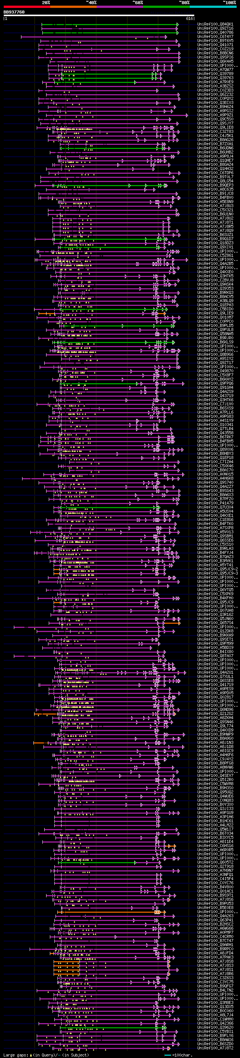
Task: Open the UniRef100_Q40786 hit label
Action: click(x=215, y=32)
